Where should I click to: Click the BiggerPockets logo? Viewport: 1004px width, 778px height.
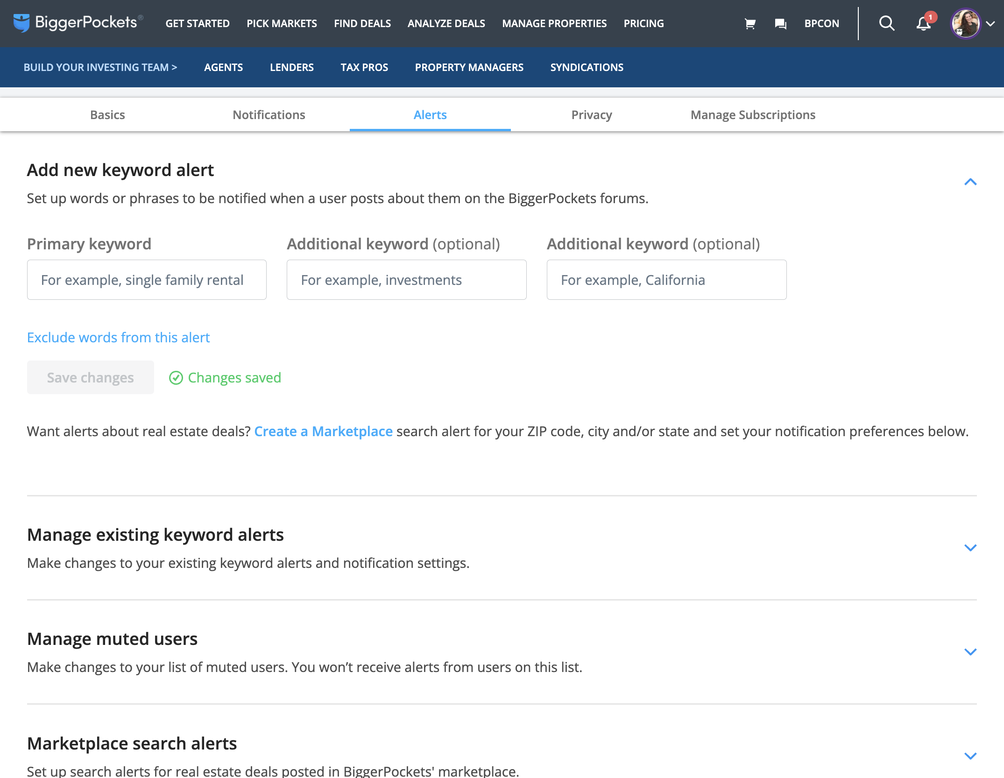click(78, 23)
